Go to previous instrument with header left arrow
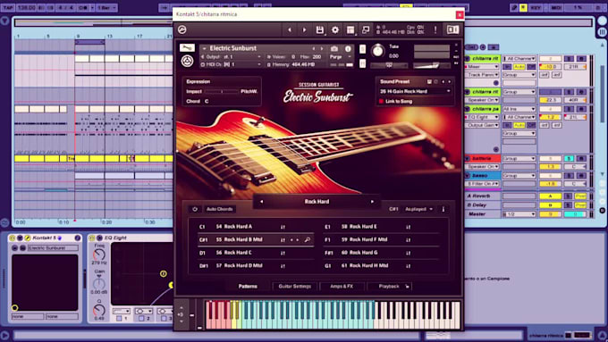 [x=290, y=29]
